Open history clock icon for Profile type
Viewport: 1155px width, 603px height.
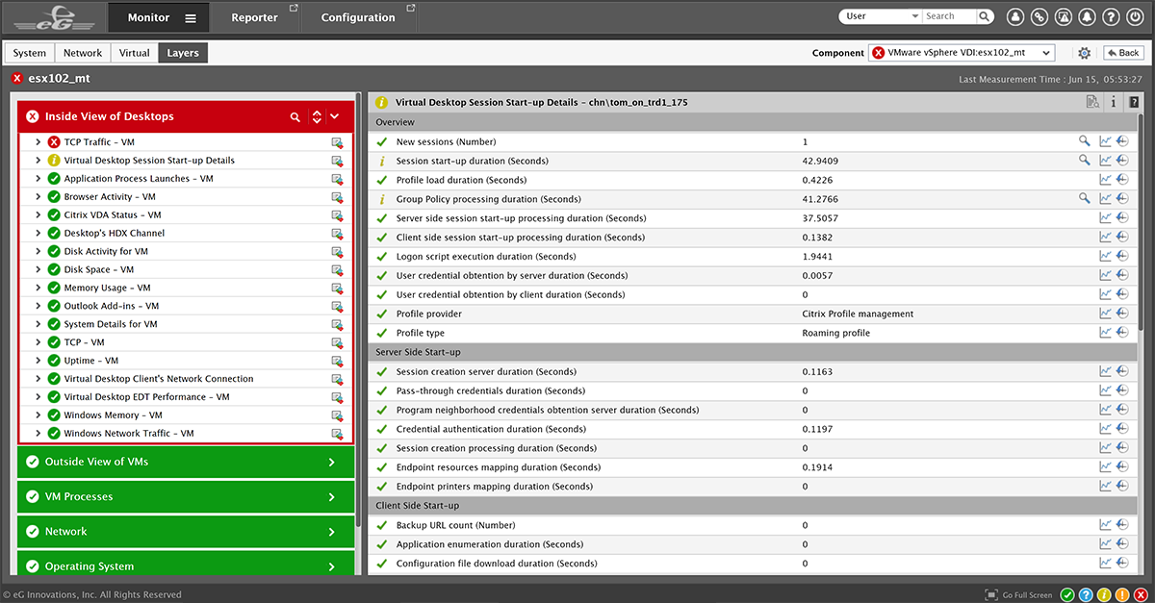[1122, 333]
